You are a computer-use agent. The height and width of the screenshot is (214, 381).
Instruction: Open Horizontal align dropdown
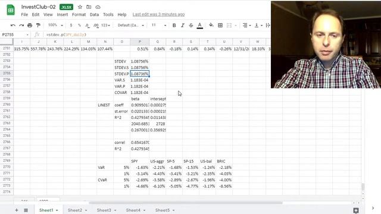click(246, 25)
